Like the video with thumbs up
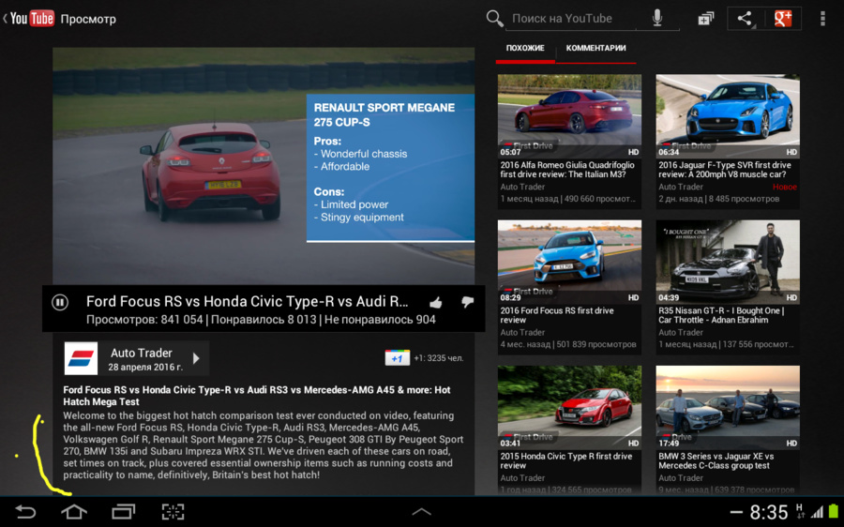 point(436,303)
